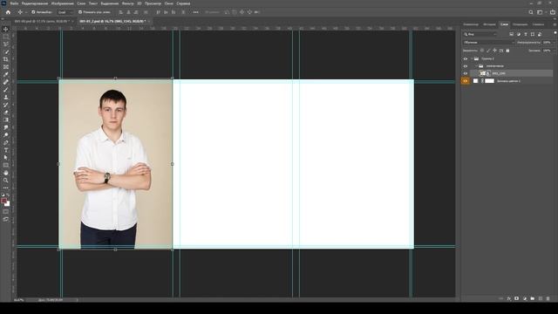This screenshot has width=558, height=314.
Task: Click the foreground color swatch
Action: tap(3, 201)
